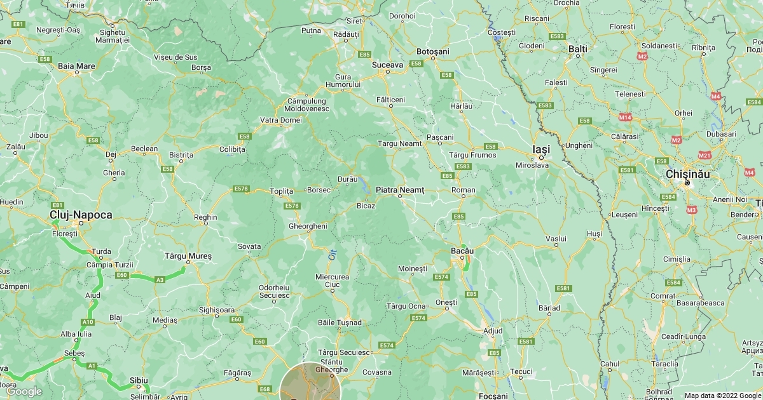Click the M14 road shield near Orhei
The height and width of the screenshot is (400, 763).
[626, 117]
